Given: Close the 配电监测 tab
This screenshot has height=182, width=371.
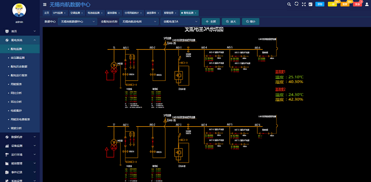Looking at the screenshot, I should 196,13.
